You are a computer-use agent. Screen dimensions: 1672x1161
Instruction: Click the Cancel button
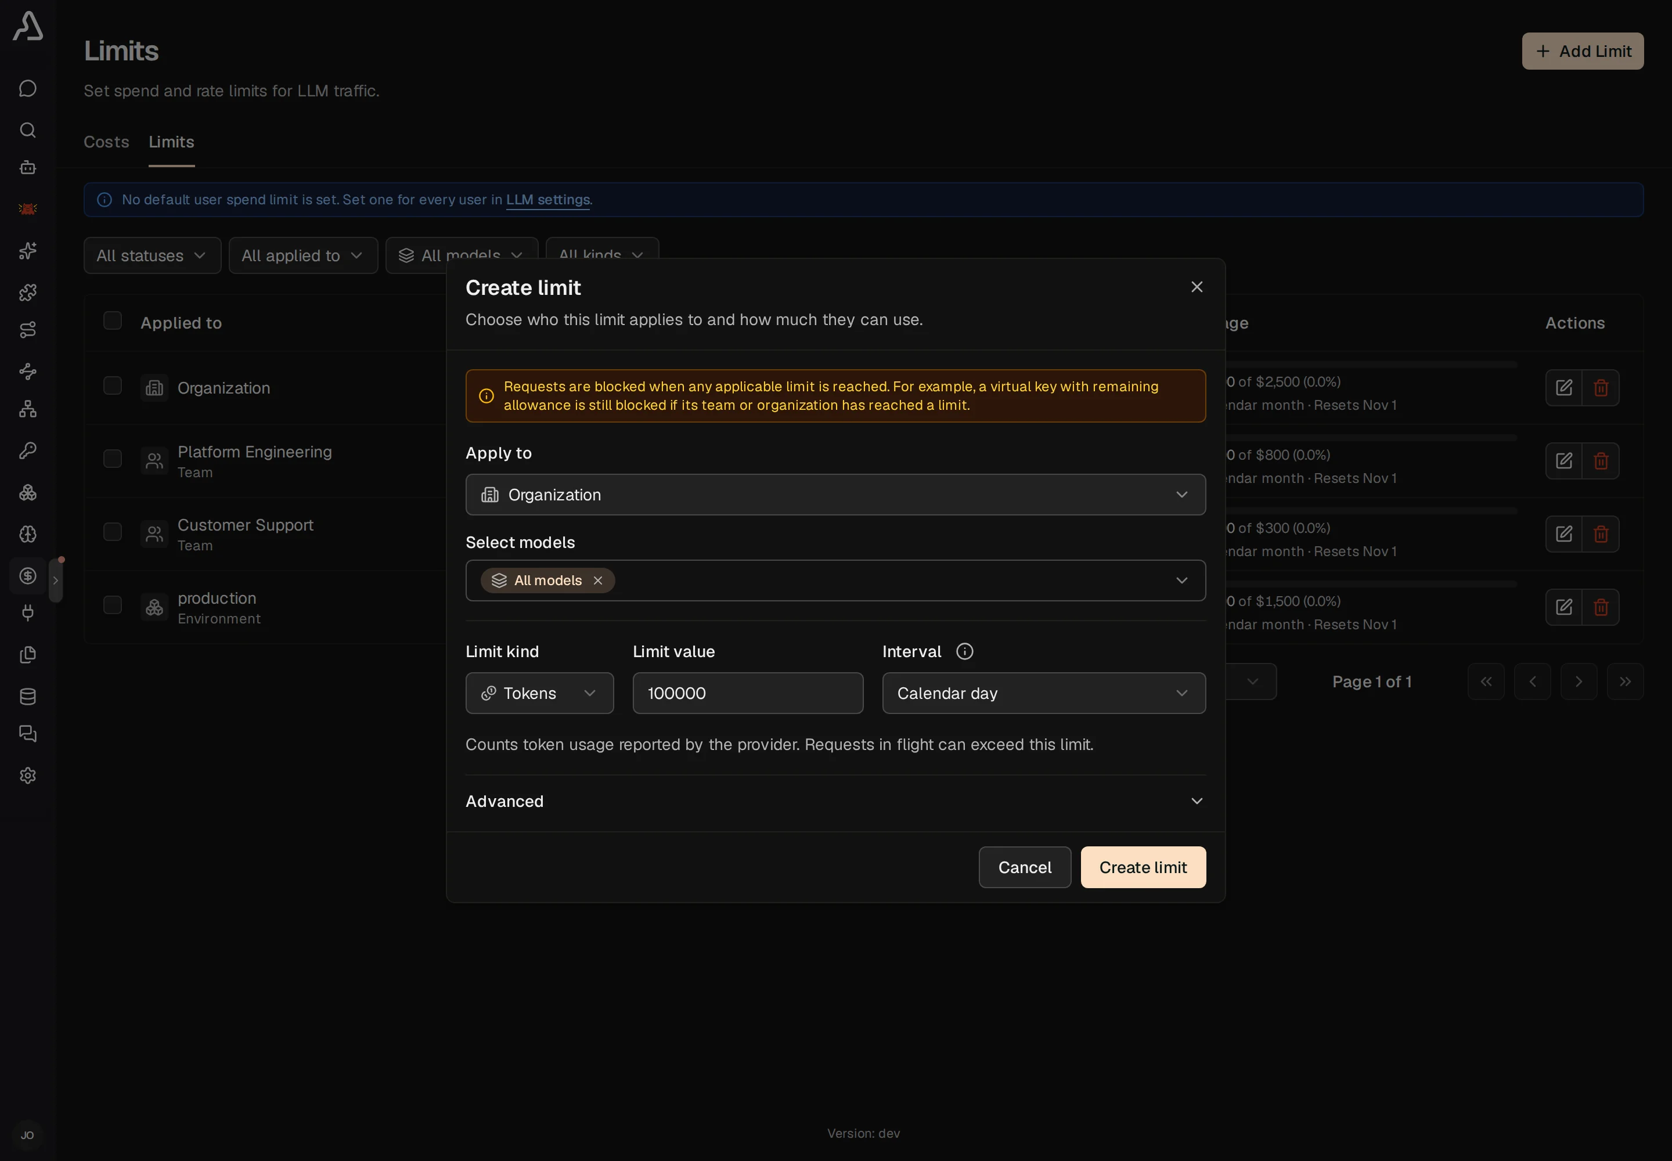[1025, 867]
